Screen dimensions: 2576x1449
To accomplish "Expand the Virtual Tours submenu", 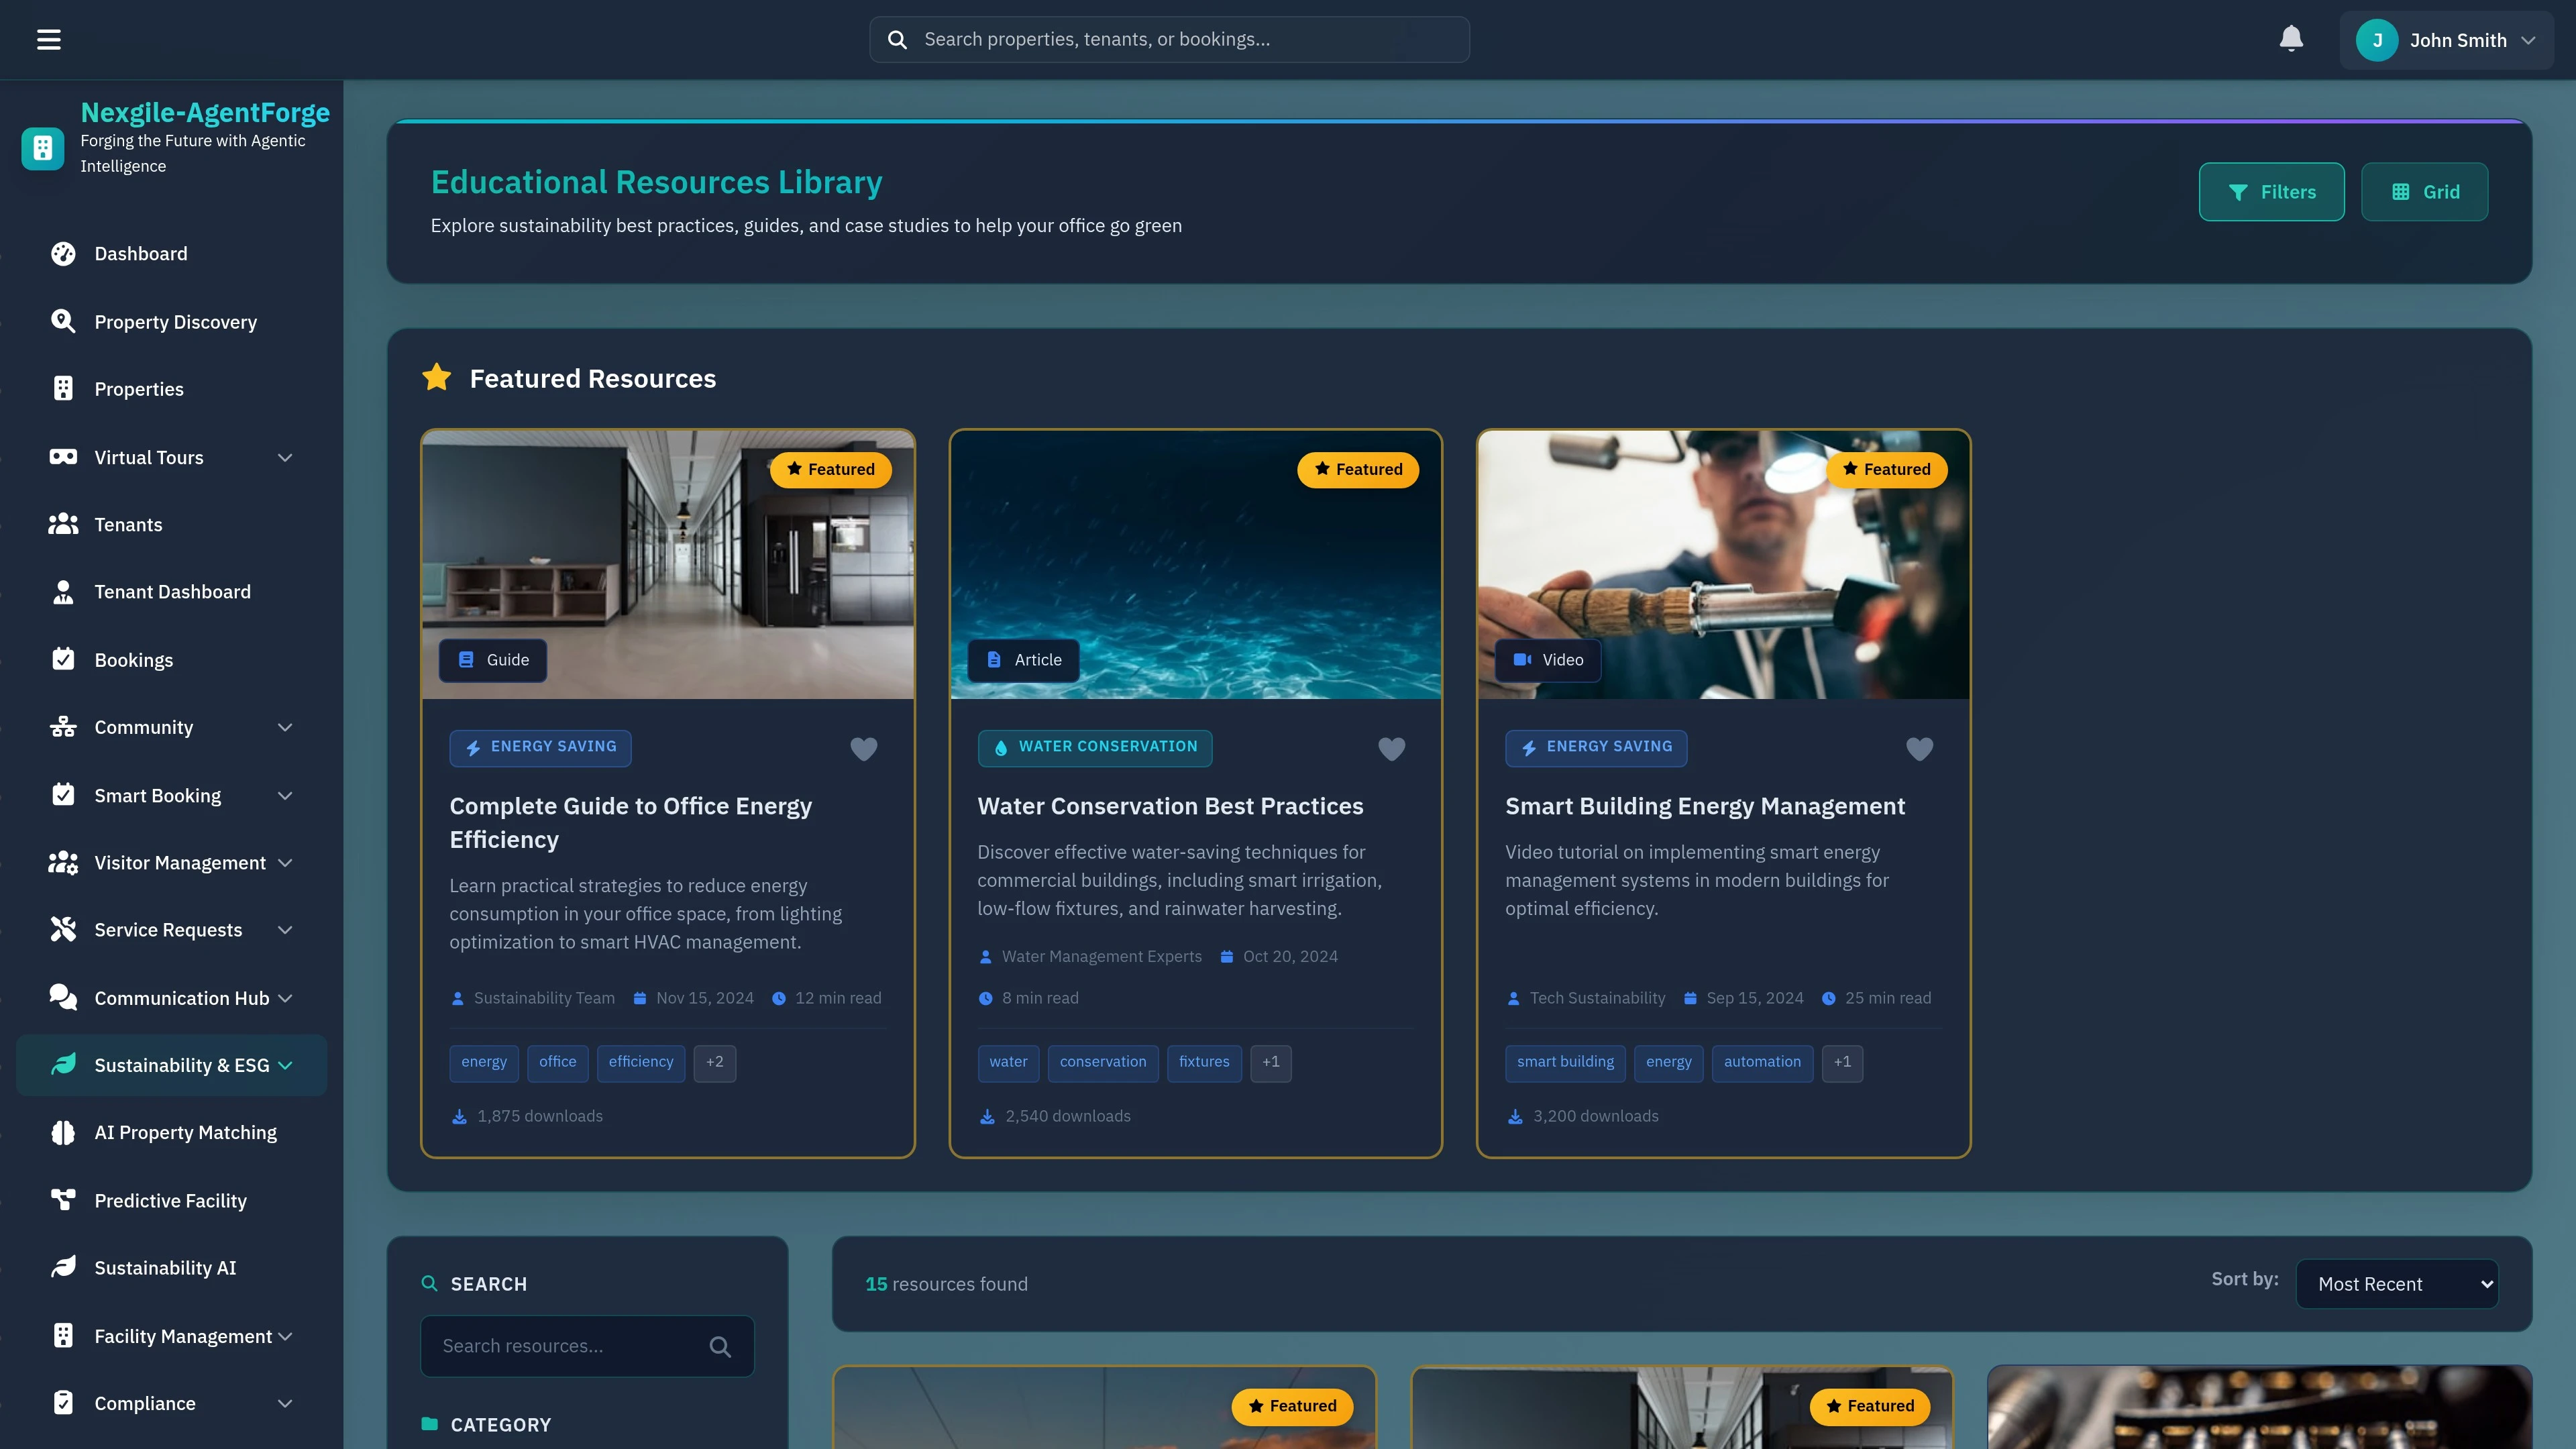I will point(285,458).
